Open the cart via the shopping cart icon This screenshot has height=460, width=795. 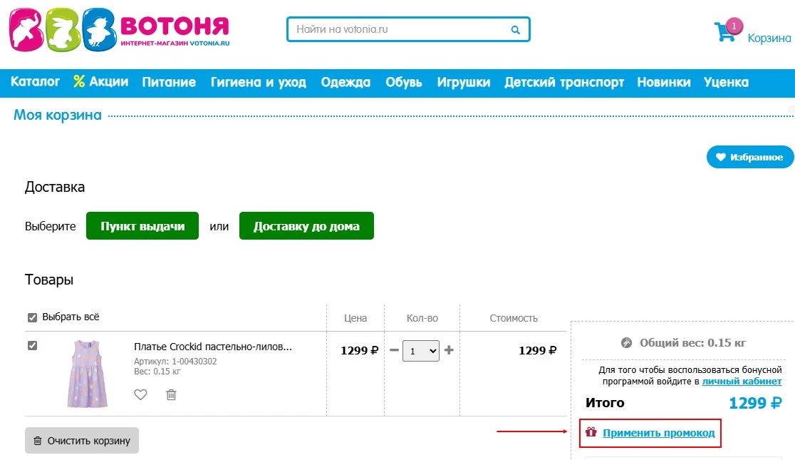(x=724, y=30)
